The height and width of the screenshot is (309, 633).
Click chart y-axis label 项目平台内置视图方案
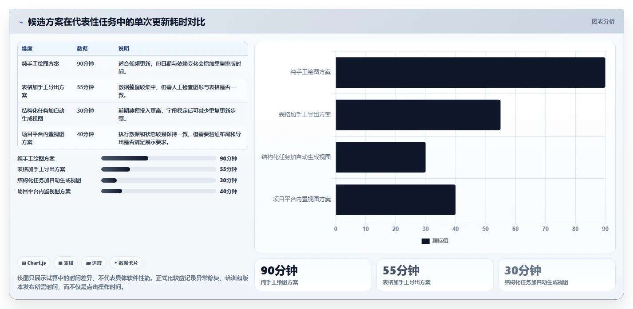(x=302, y=199)
